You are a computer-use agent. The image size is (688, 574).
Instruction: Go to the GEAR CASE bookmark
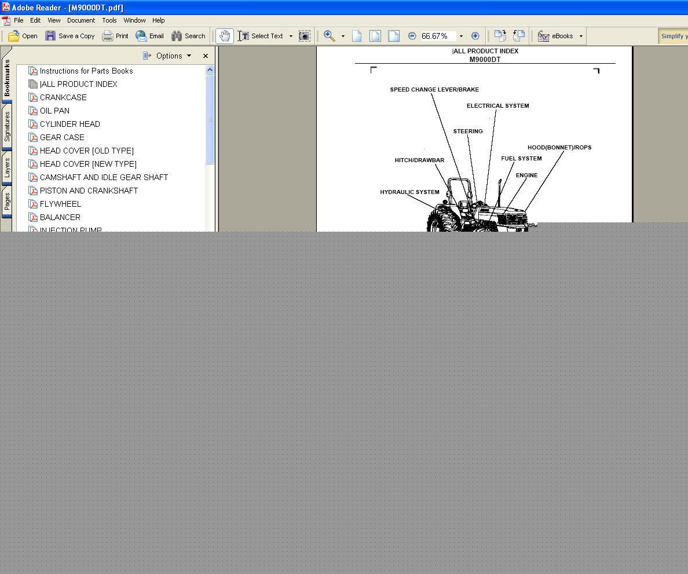tap(62, 137)
